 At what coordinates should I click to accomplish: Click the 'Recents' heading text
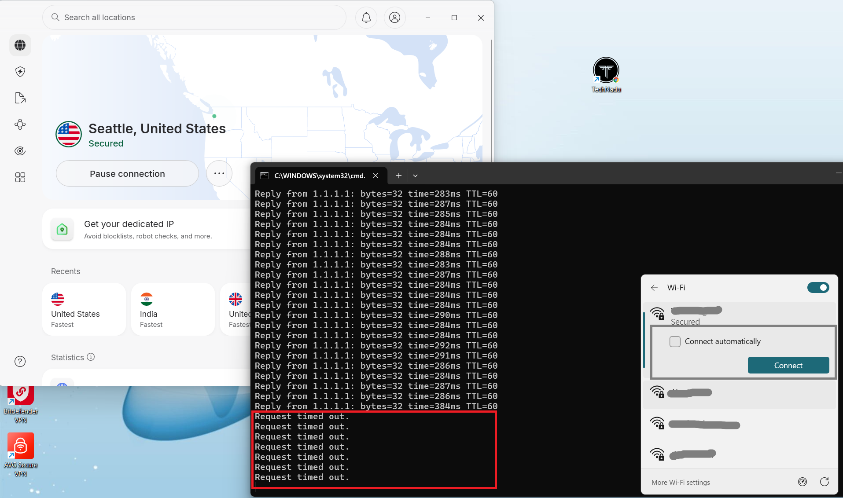pyautogui.click(x=66, y=271)
